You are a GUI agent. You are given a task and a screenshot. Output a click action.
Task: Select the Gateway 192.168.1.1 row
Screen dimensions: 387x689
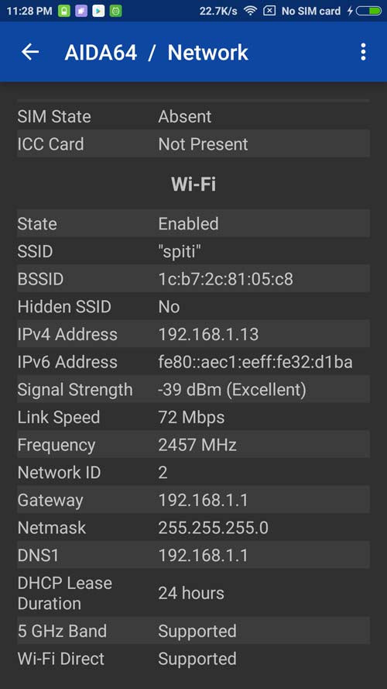pos(193,500)
